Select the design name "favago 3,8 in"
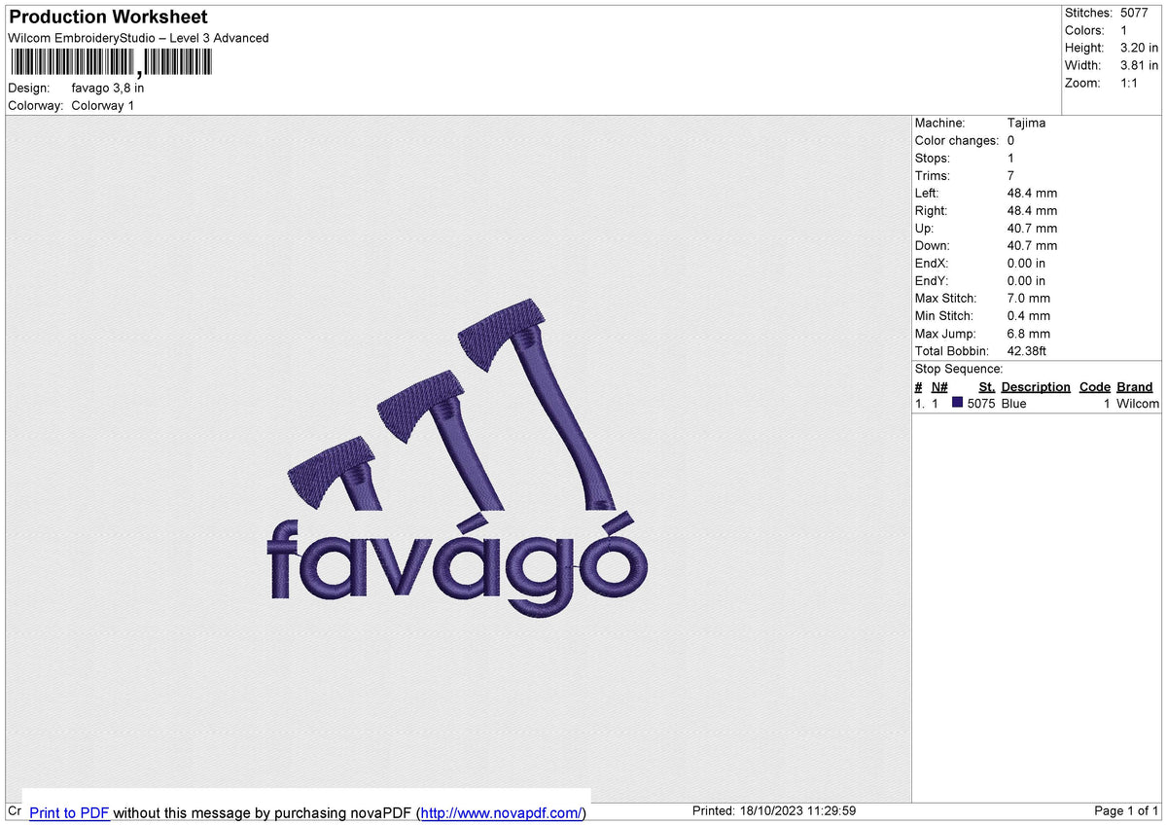The height and width of the screenshot is (825, 1167). pos(108,88)
